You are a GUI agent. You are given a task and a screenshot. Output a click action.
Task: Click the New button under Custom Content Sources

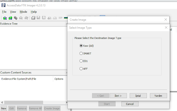[x=4, y=109]
